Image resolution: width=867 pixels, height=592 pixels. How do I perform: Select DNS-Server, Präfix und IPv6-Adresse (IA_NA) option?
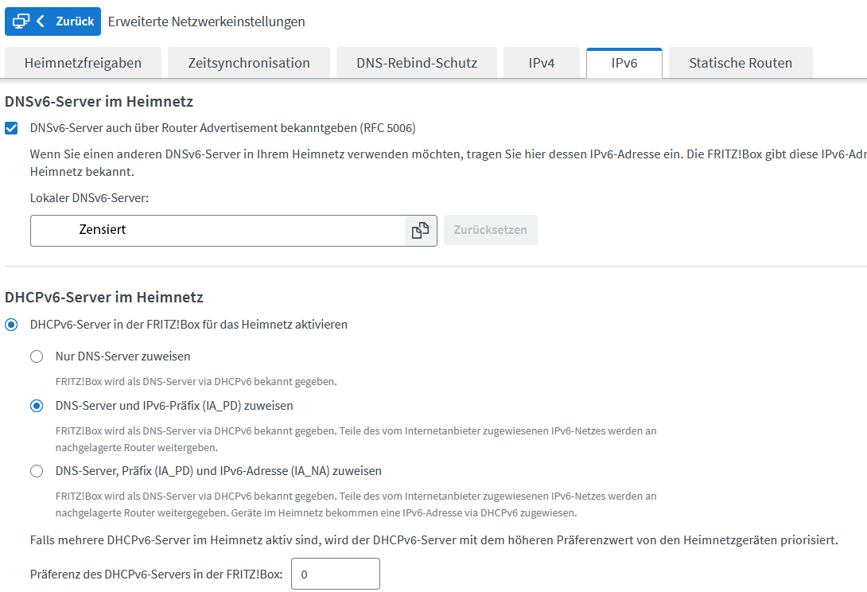click(37, 471)
